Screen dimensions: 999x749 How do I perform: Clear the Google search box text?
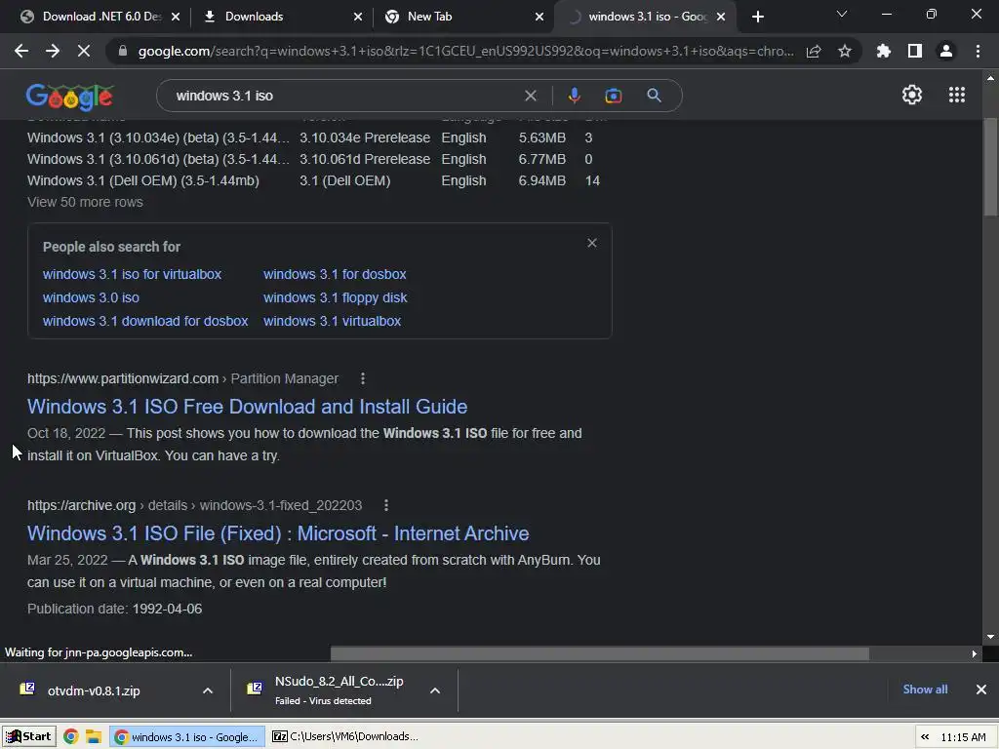[530, 96]
